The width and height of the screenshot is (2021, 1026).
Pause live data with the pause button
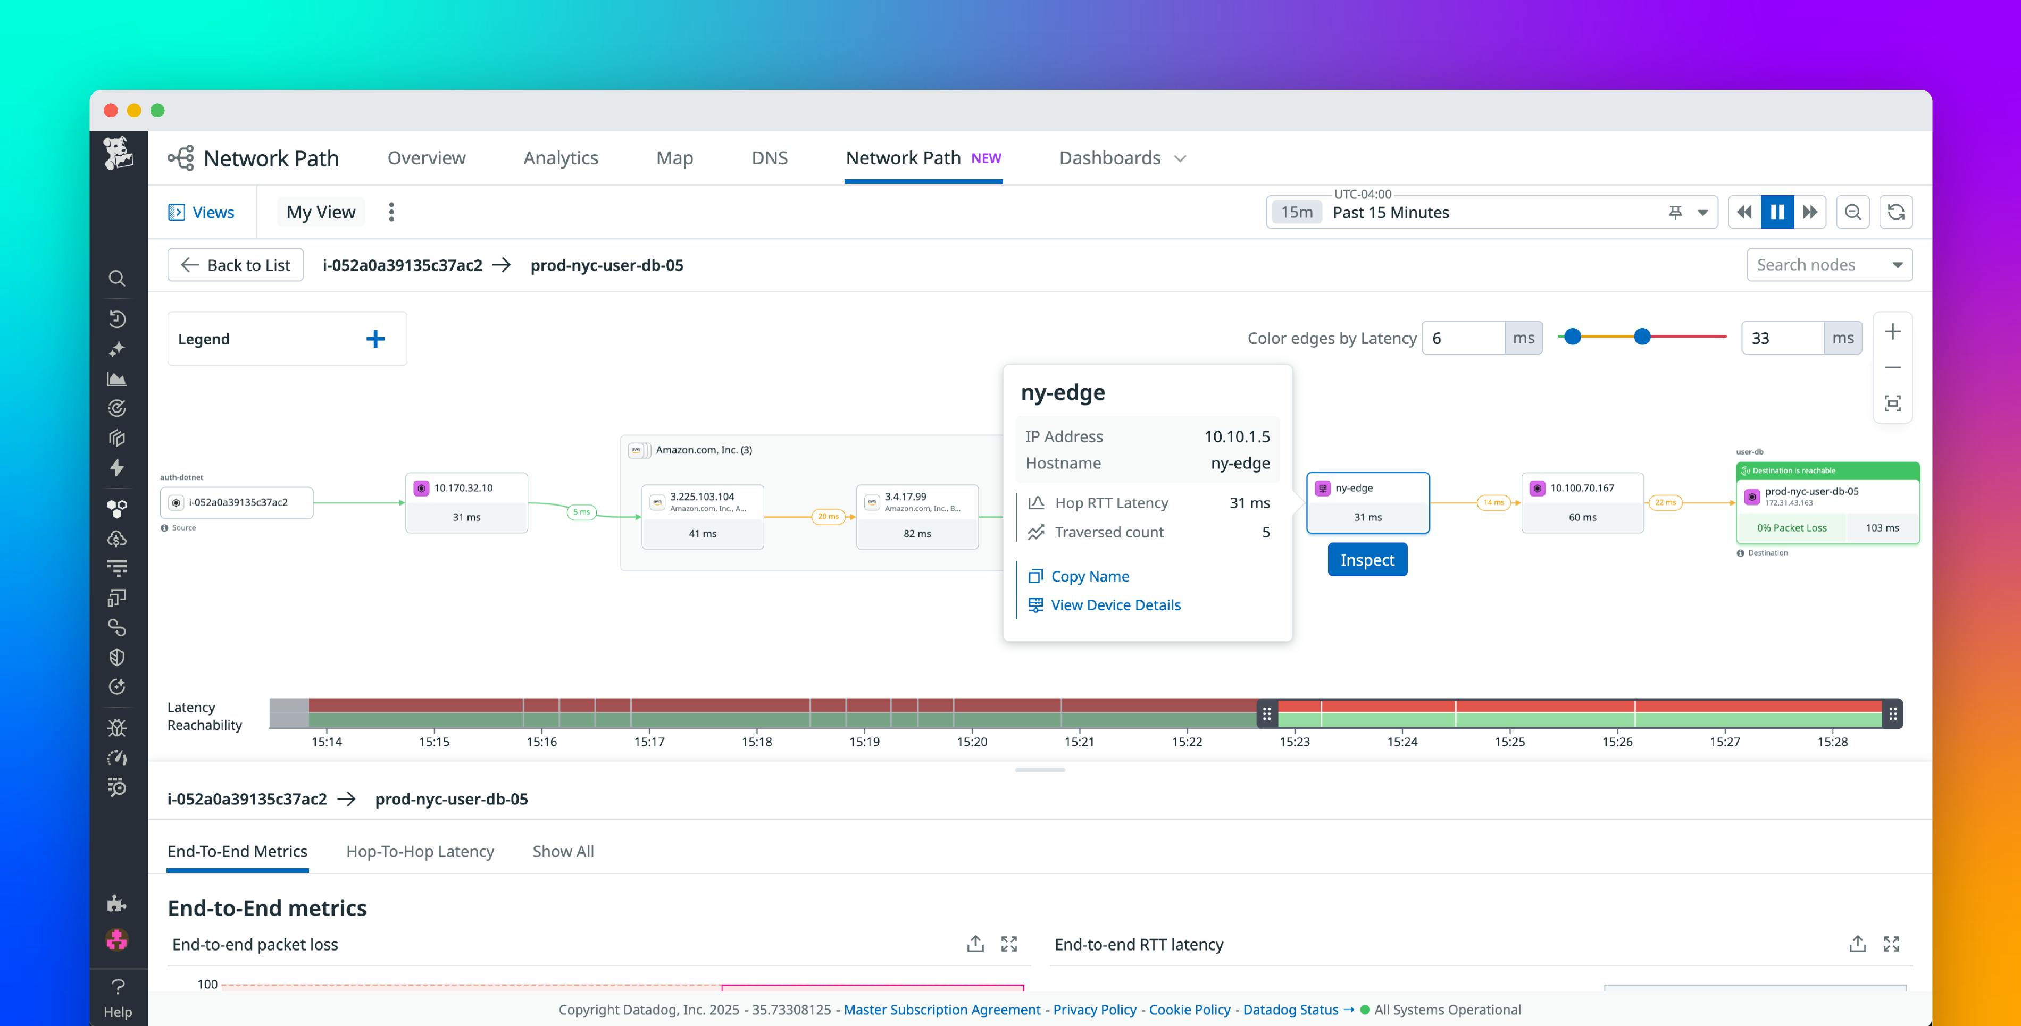pyautogui.click(x=1777, y=212)
